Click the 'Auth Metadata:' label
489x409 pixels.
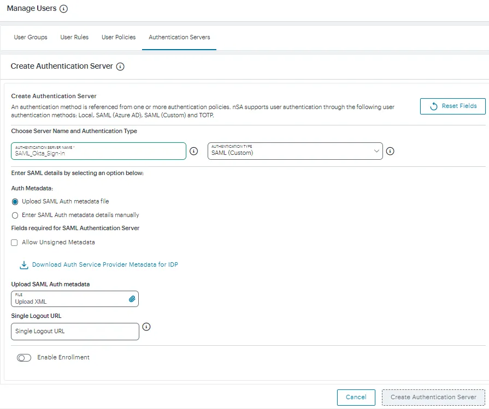pyautogui.click(x=32, y=188)
